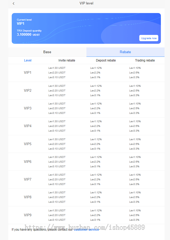Viewport: 170px width, 240px height.
Task: Select the VIP5 row label
Action: pos(28,144)
